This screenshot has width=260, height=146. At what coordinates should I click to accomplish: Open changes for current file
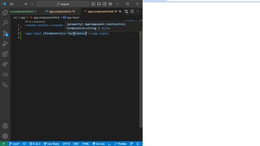pos(126,11)
